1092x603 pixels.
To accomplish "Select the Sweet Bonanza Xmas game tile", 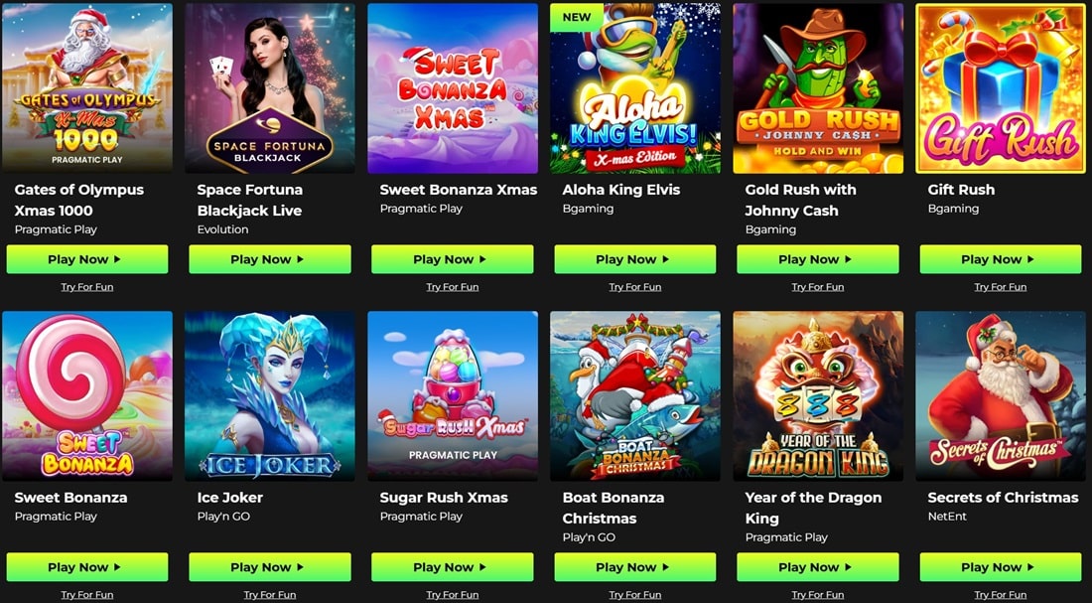I will [x=453, y=87].
